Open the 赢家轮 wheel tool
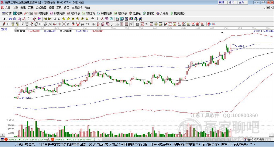274x147 pixels. 149,13
